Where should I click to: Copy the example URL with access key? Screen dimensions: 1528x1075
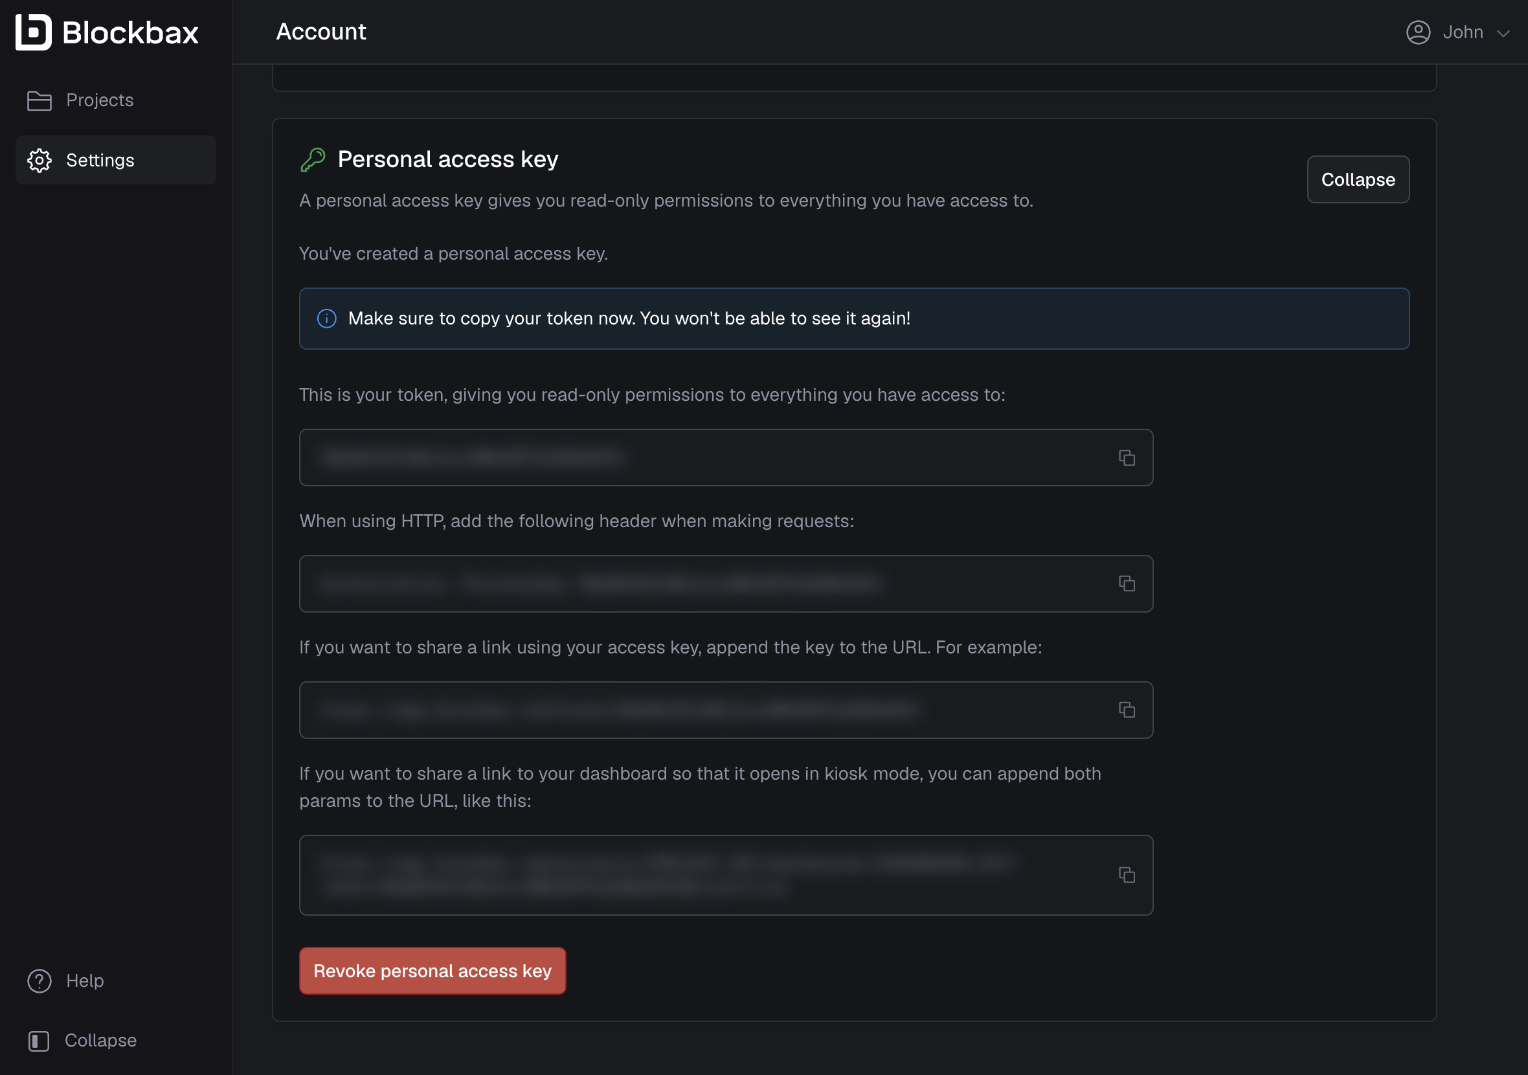[1126, 710]
